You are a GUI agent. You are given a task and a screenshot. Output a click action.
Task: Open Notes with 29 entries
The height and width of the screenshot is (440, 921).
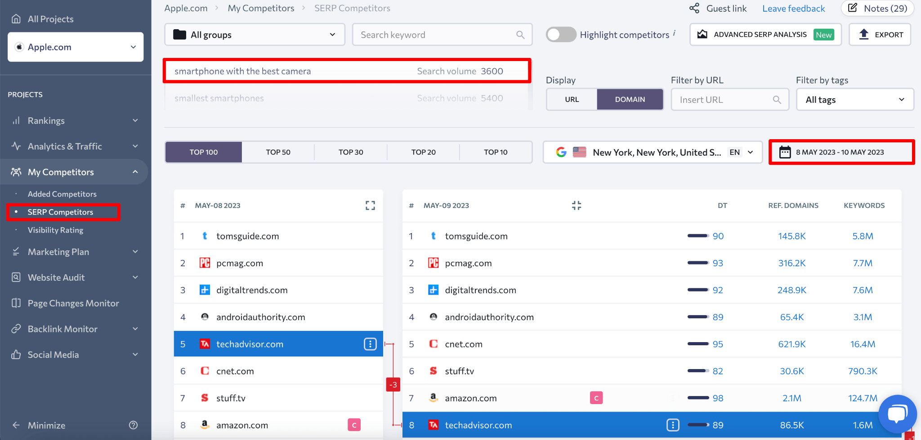[x=877, y=8]
